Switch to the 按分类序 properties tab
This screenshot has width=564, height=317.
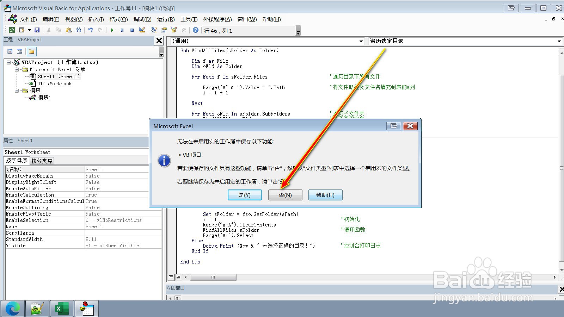pos(42,161)
